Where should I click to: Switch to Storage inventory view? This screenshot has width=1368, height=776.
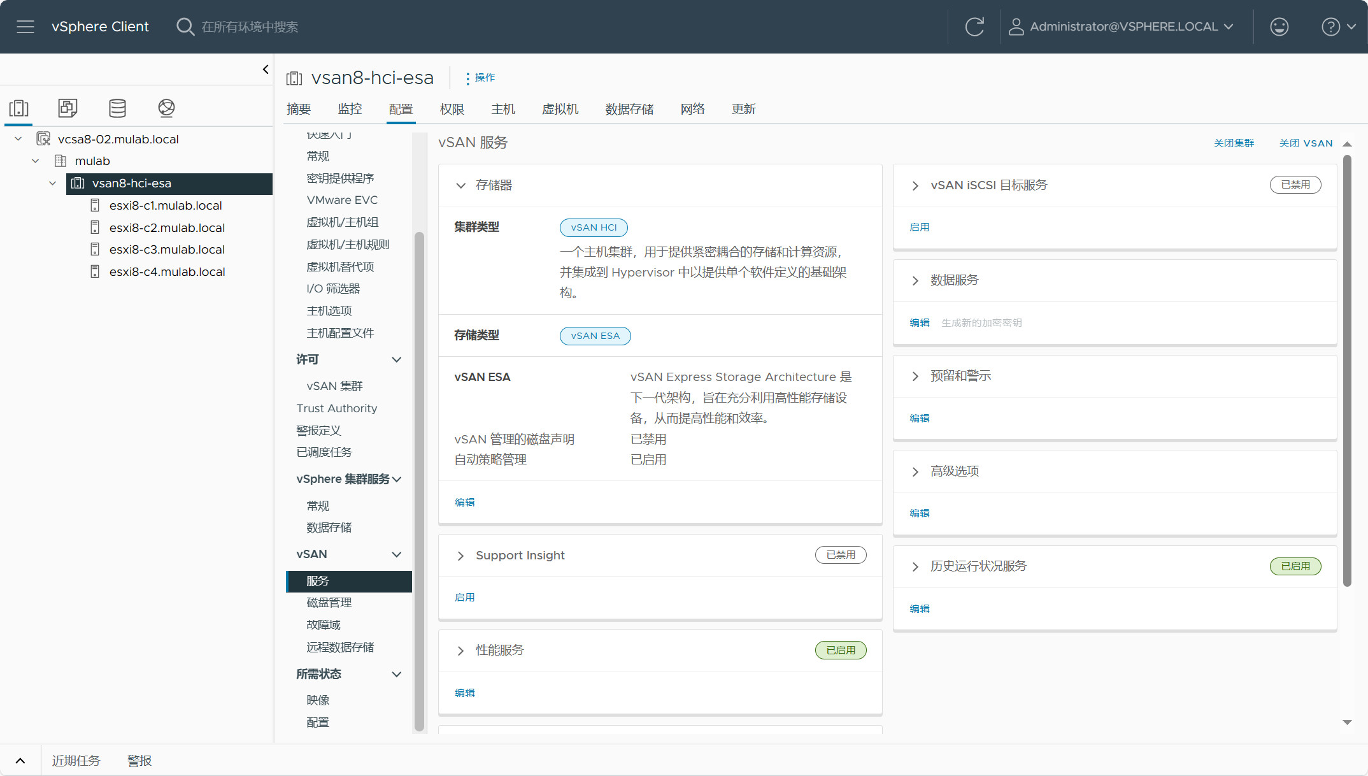pyautogui.click(x=117, y=108)
